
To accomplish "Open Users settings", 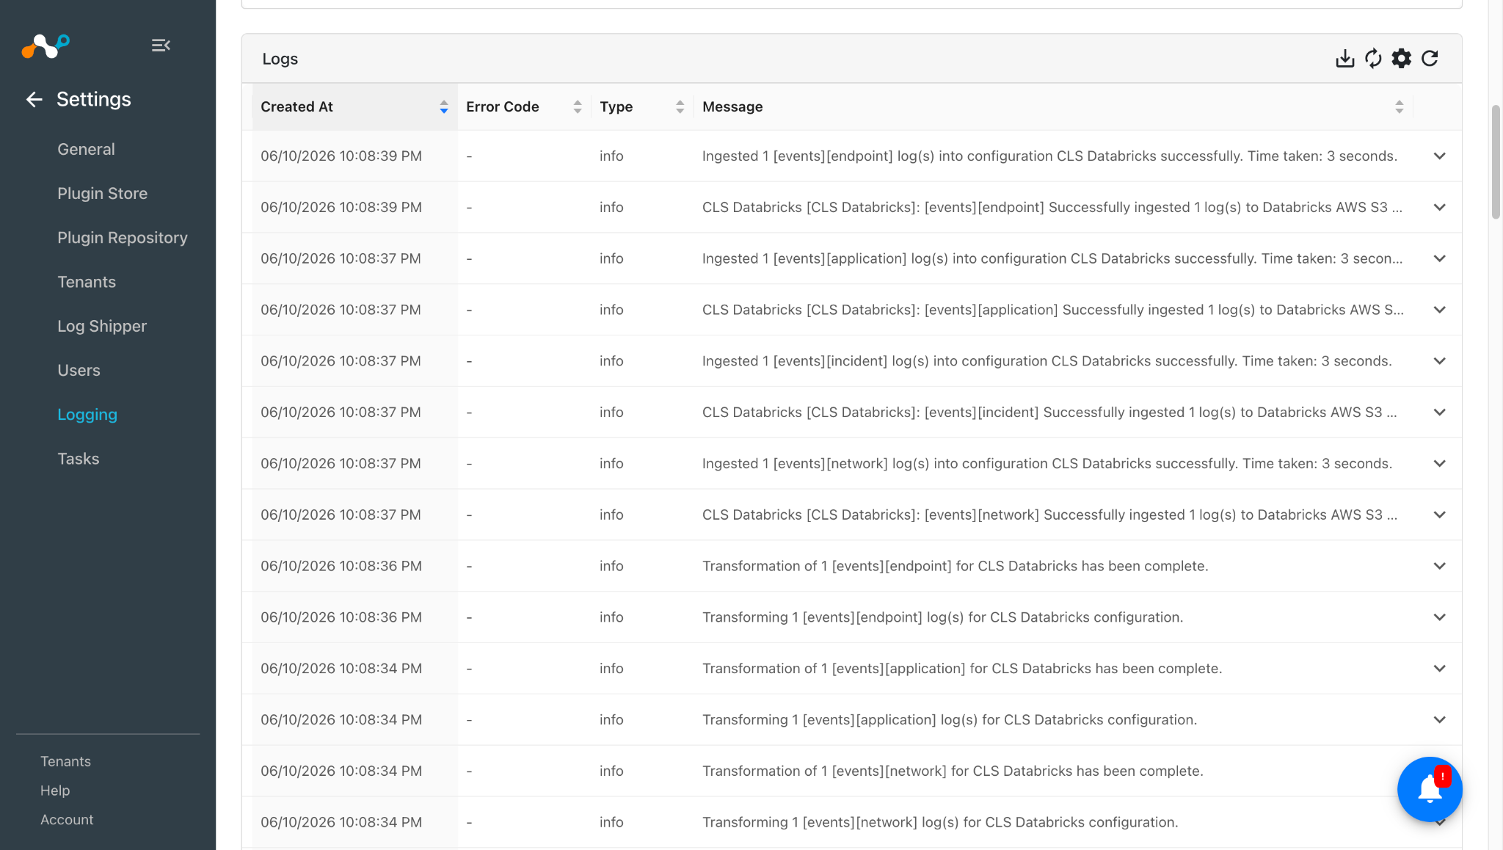I will (x=79, y=371).
